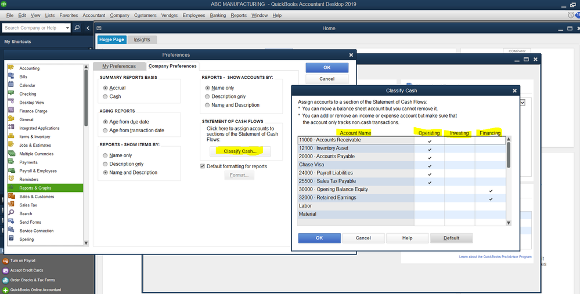This screenshot has width=580, height=294.
Task: Open the Vendors menu
Action: (169, 15)
